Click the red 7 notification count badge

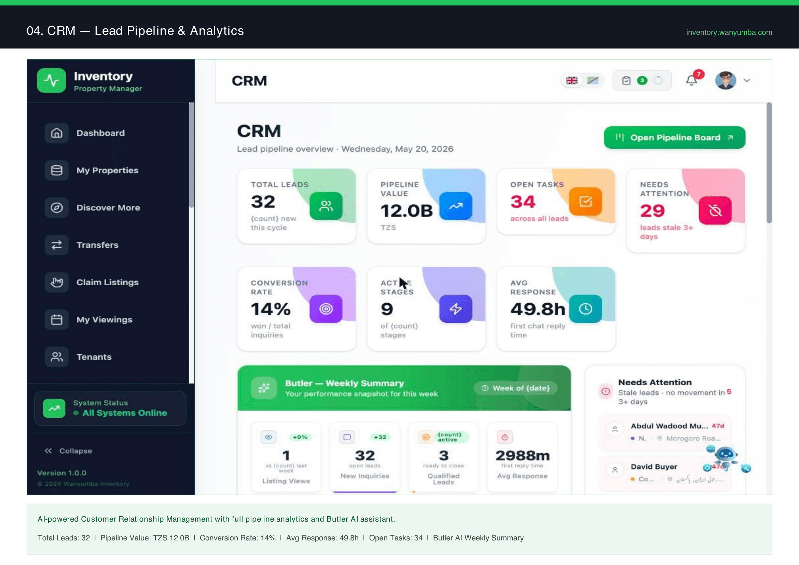(x=699, y=74)
